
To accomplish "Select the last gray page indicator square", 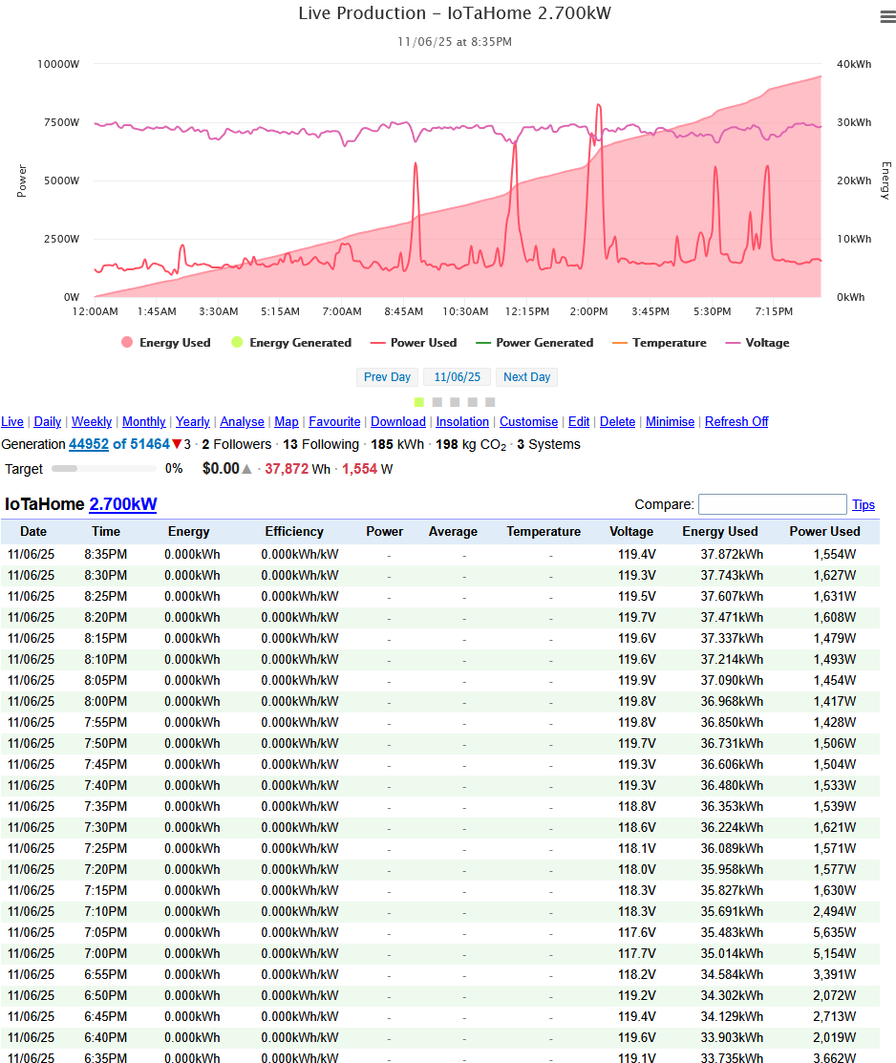I will (x=490, y=402).
